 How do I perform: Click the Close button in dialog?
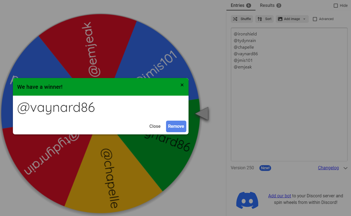click(x=155, y=126)
